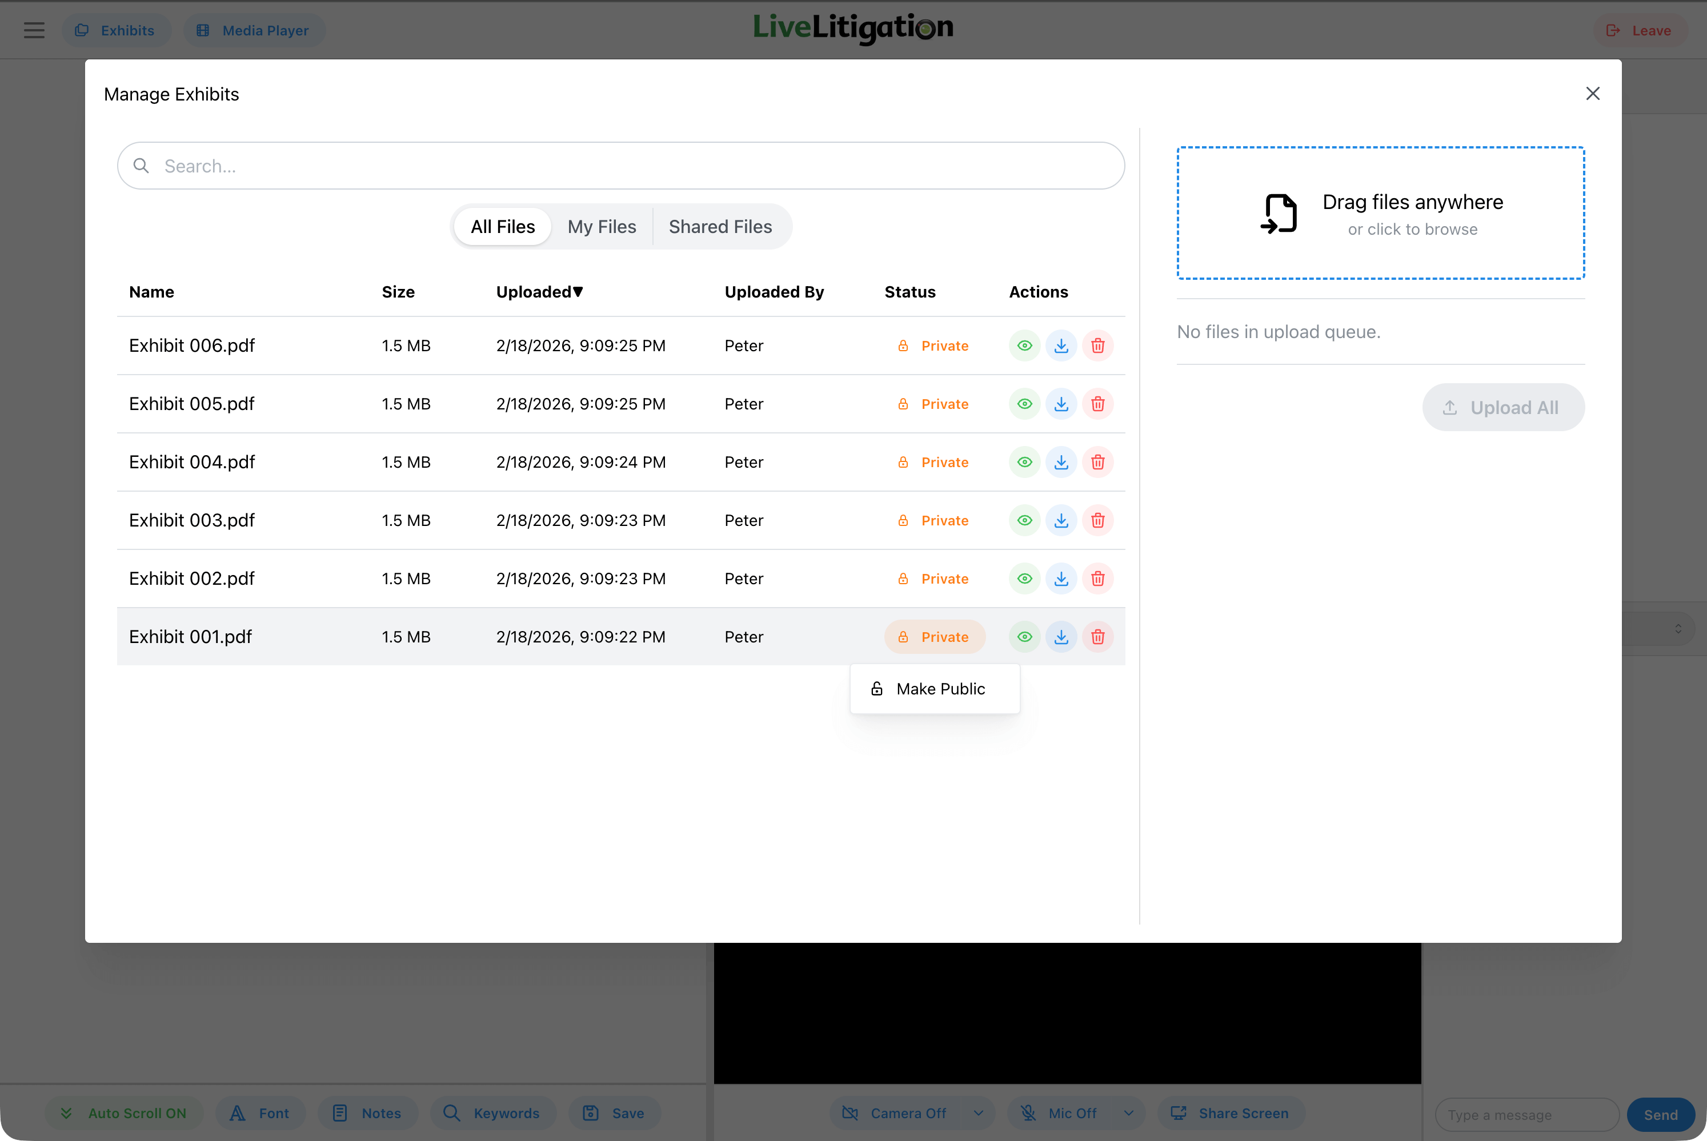Screen dimensions: 1707x1141
Task: Expand the Mic Off options dropdown
Action: click(x=1129, y=1112)
